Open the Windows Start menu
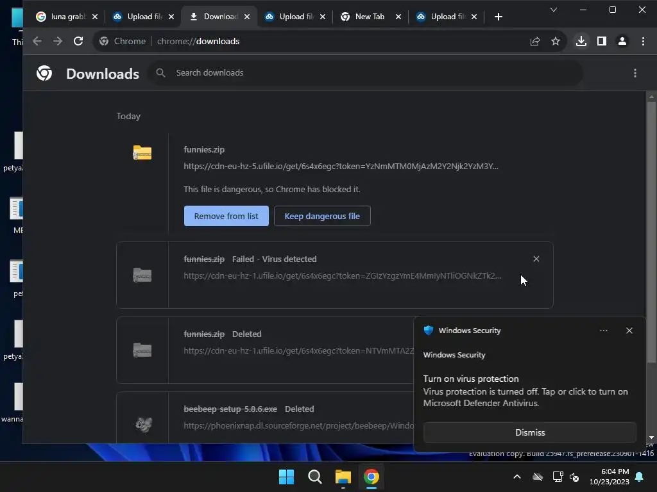 pyautogui.click(x=287, y=477)
